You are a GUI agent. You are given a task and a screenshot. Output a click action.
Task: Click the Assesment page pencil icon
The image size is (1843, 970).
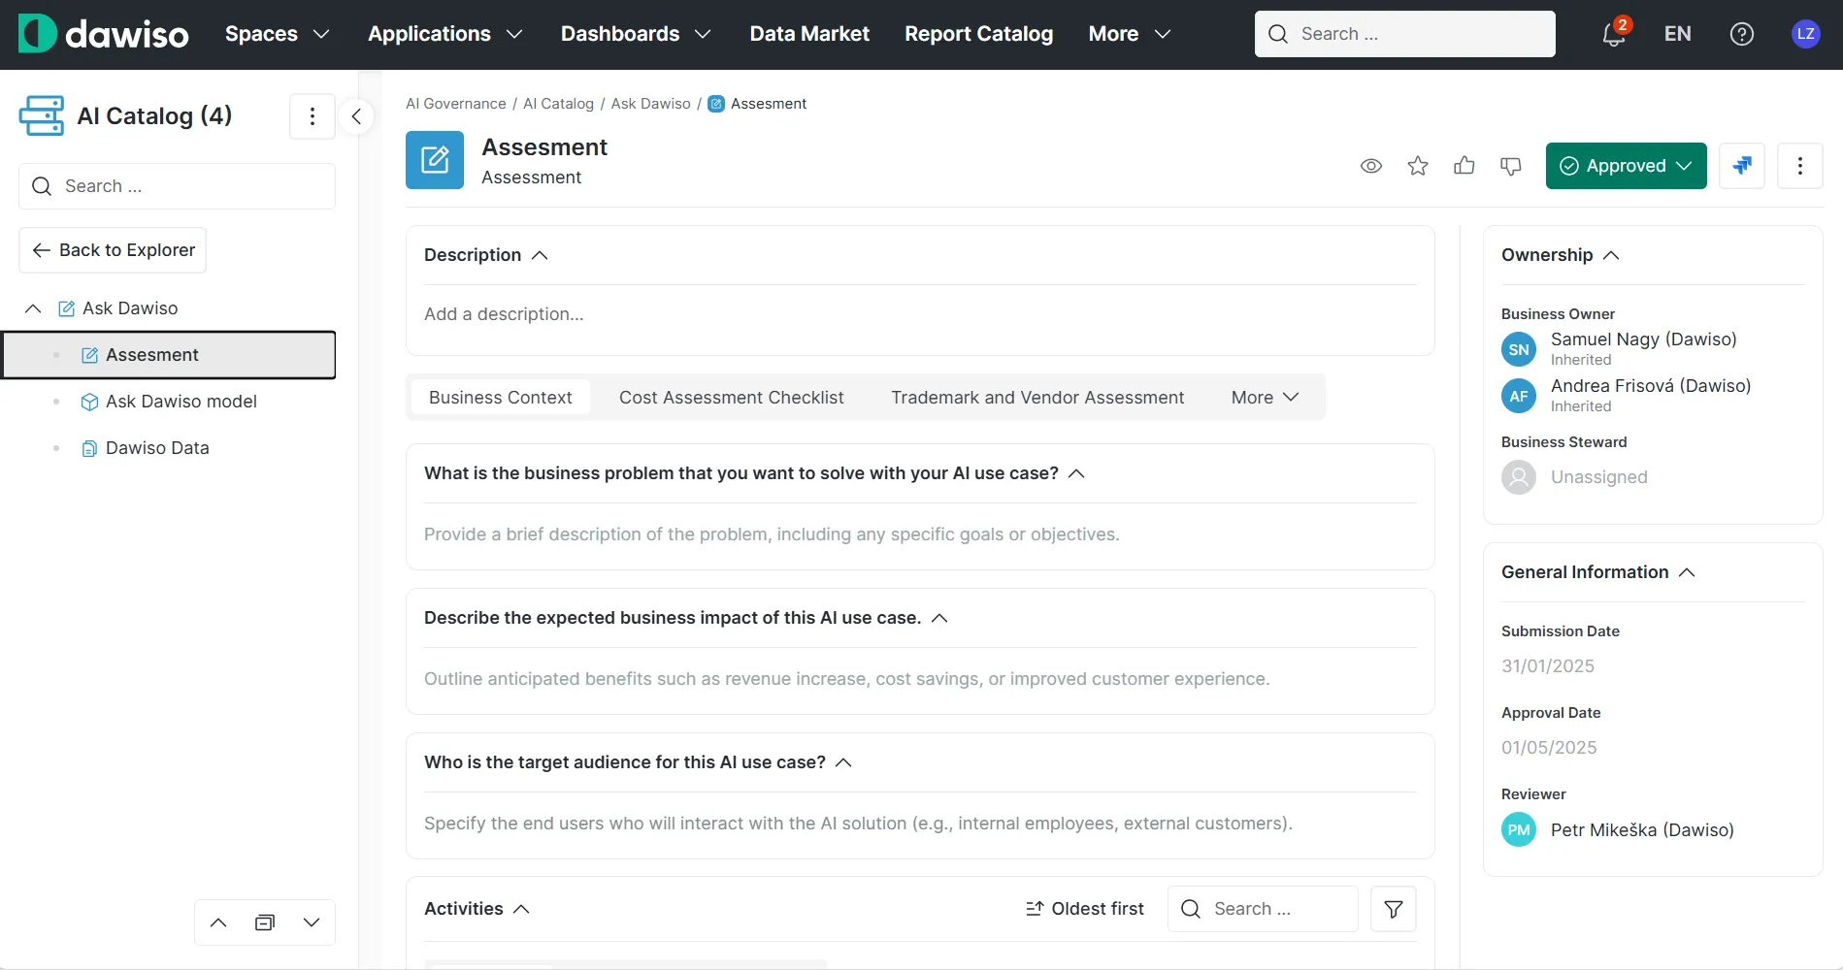435,160
